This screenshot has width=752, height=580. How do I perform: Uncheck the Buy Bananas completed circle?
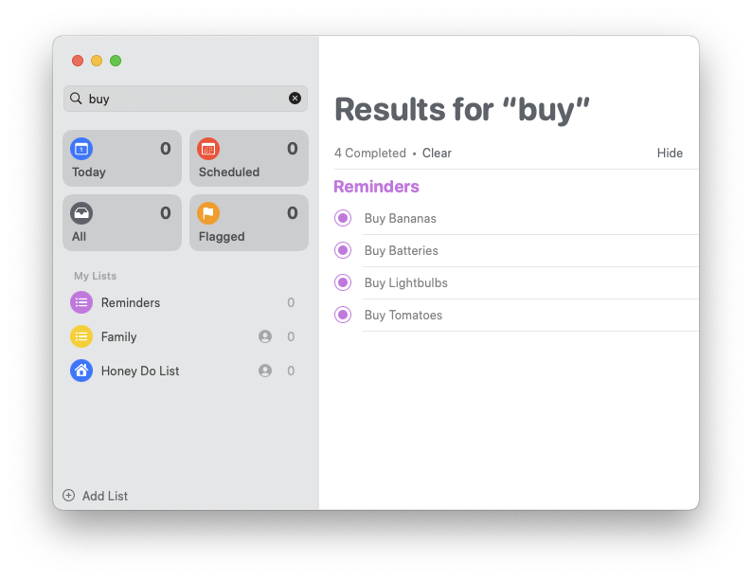343,218
